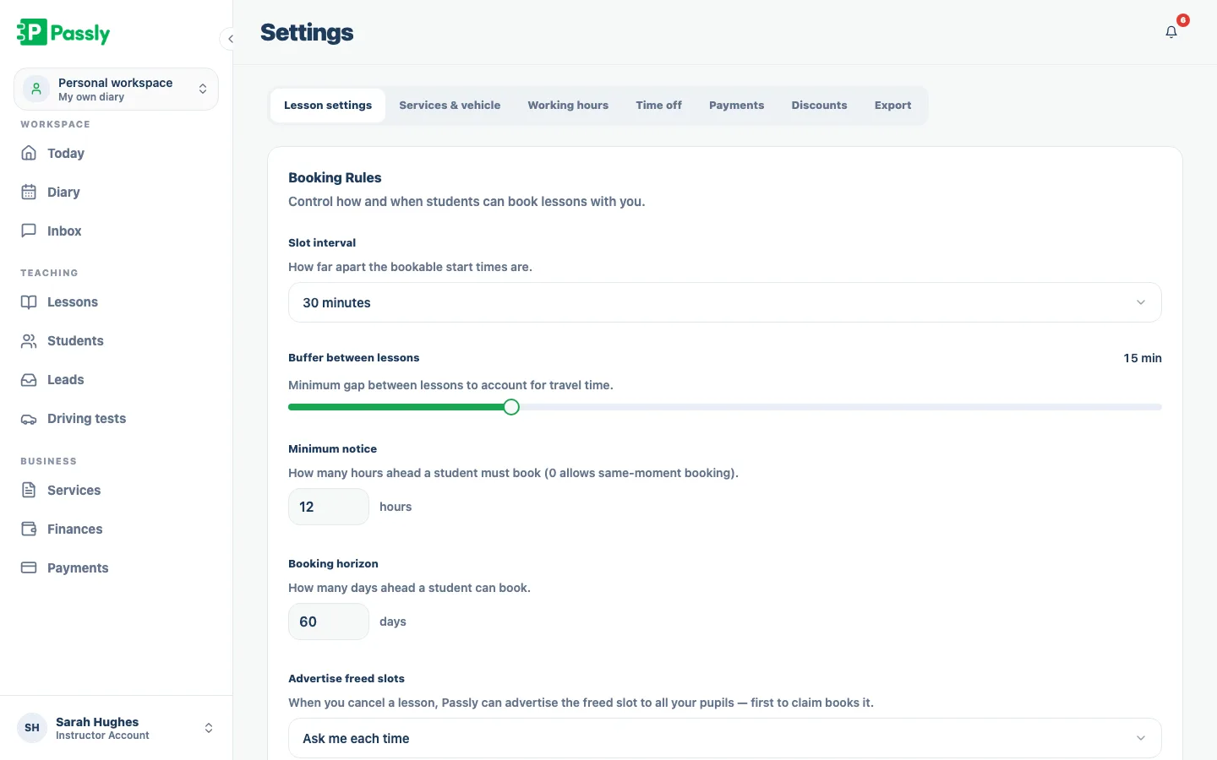The width and height of the screenshot is (1217, 760).
Task: Click the Students people icon
Action: coord(29,340)
